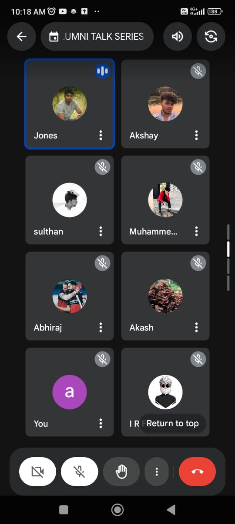Viewport: 235px width, 524px height.
Task: Open more options in the bottom call bar
Action: (x=157, y=472)
